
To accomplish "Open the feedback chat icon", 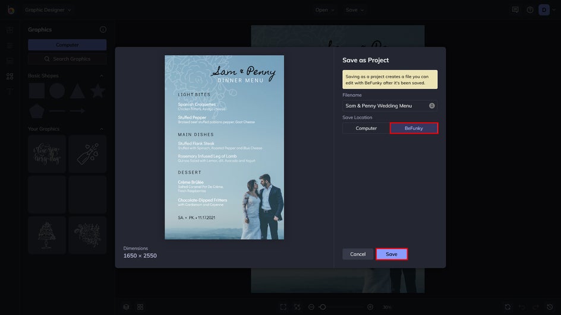I will pyautogui.click(x=515, y=10).
